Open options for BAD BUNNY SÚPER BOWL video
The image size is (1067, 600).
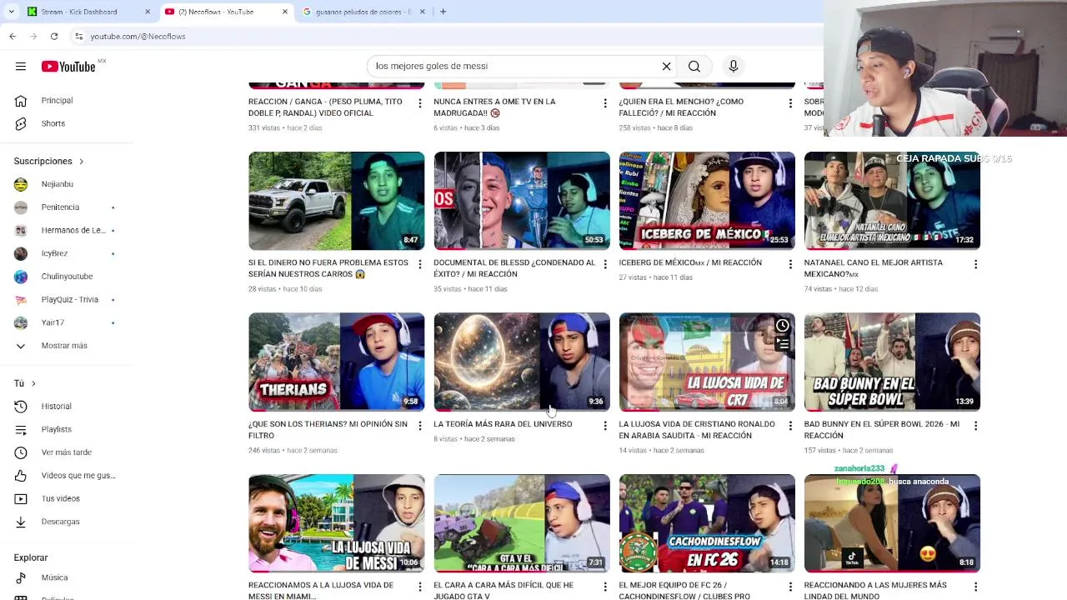[975, 426]
